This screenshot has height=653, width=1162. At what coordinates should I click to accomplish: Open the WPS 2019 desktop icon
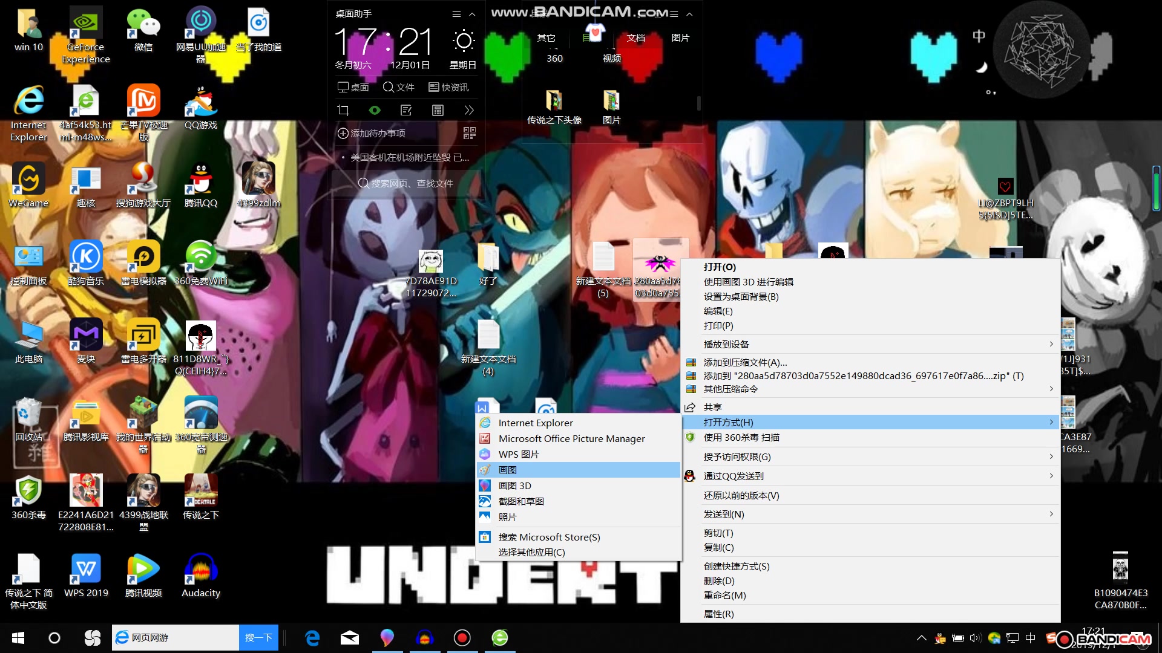(x=86, y=575)
